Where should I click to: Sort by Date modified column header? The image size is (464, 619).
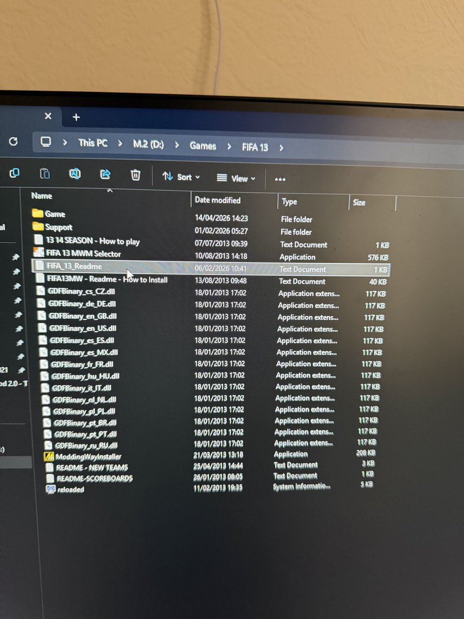pos(218,200)
